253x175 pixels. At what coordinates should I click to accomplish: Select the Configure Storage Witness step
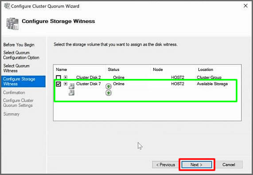pos(23,82)
